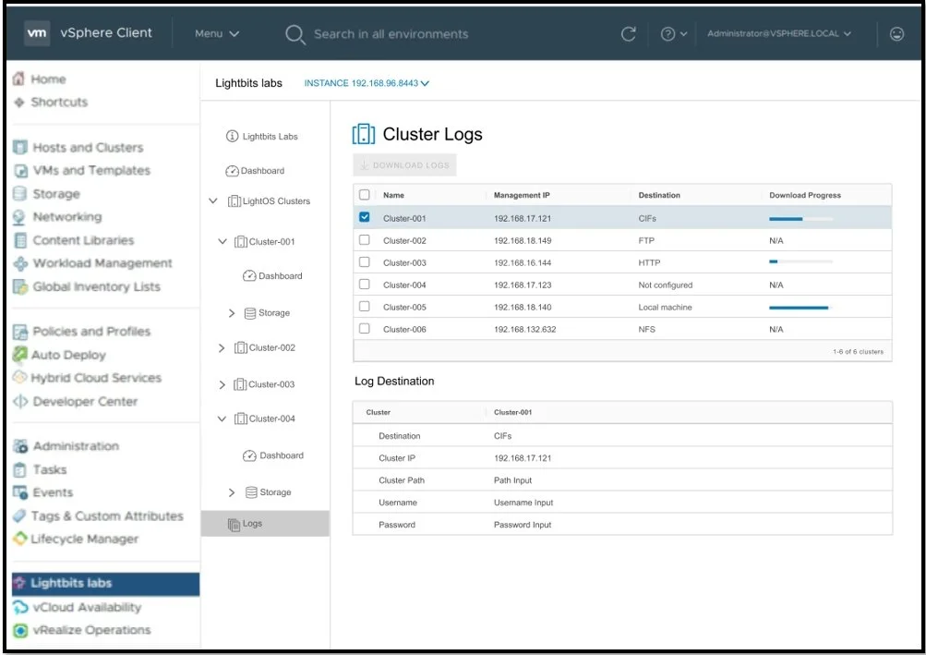Open Dashboard under Cluster-001
This screenshot has height=655, width=926.
[x=273, y=276]
